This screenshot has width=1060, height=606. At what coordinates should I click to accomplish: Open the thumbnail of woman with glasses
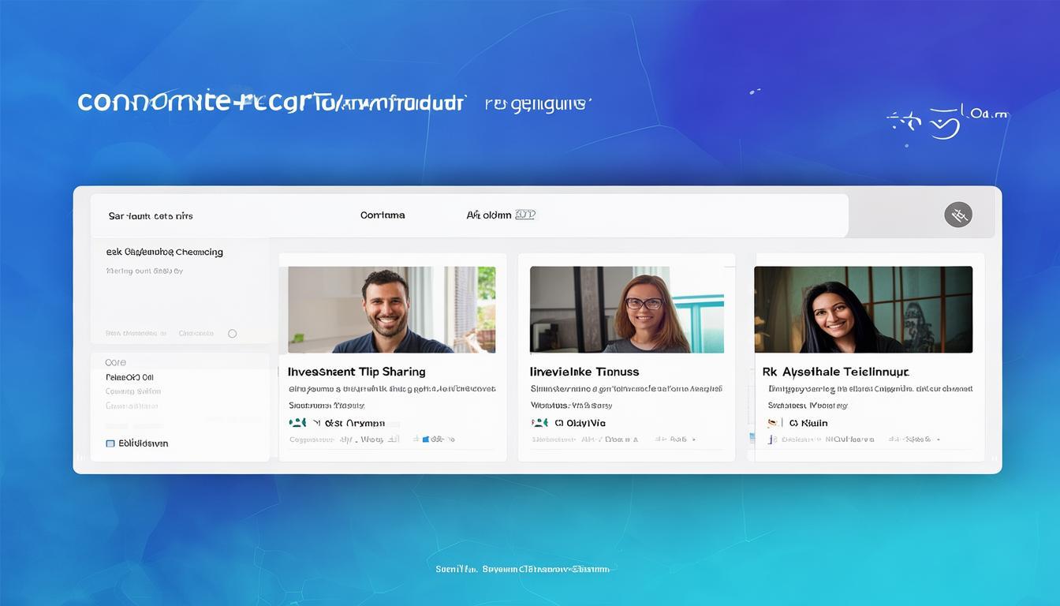point(626,309)
